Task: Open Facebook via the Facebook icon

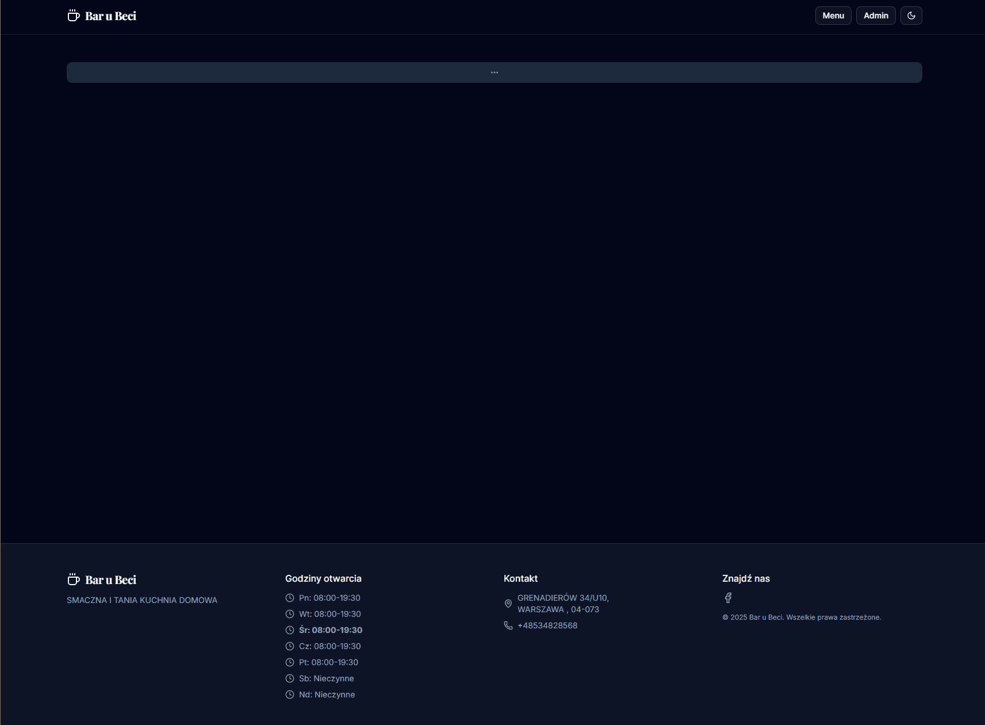Action: click(x=728, y=598)
